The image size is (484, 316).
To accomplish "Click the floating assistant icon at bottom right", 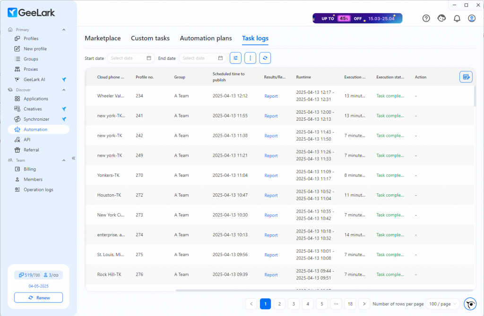I will click(470, 304).
